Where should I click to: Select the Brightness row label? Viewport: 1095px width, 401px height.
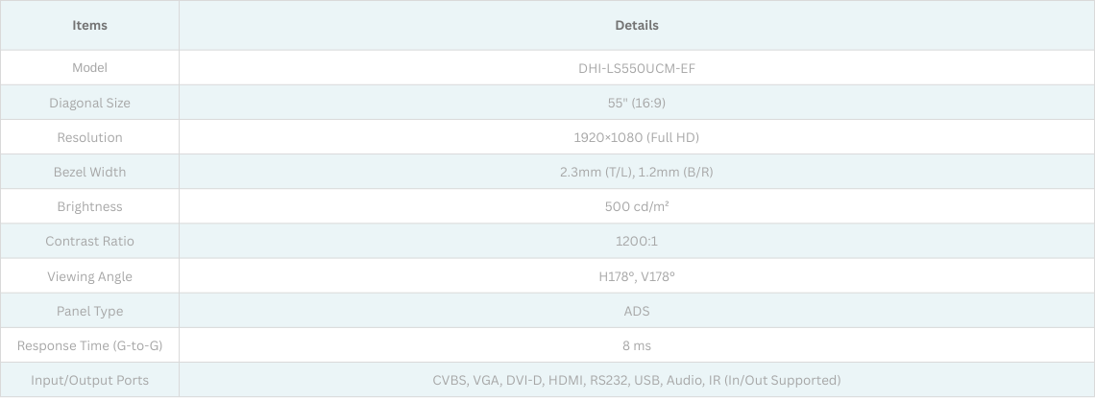click(89, 206)
